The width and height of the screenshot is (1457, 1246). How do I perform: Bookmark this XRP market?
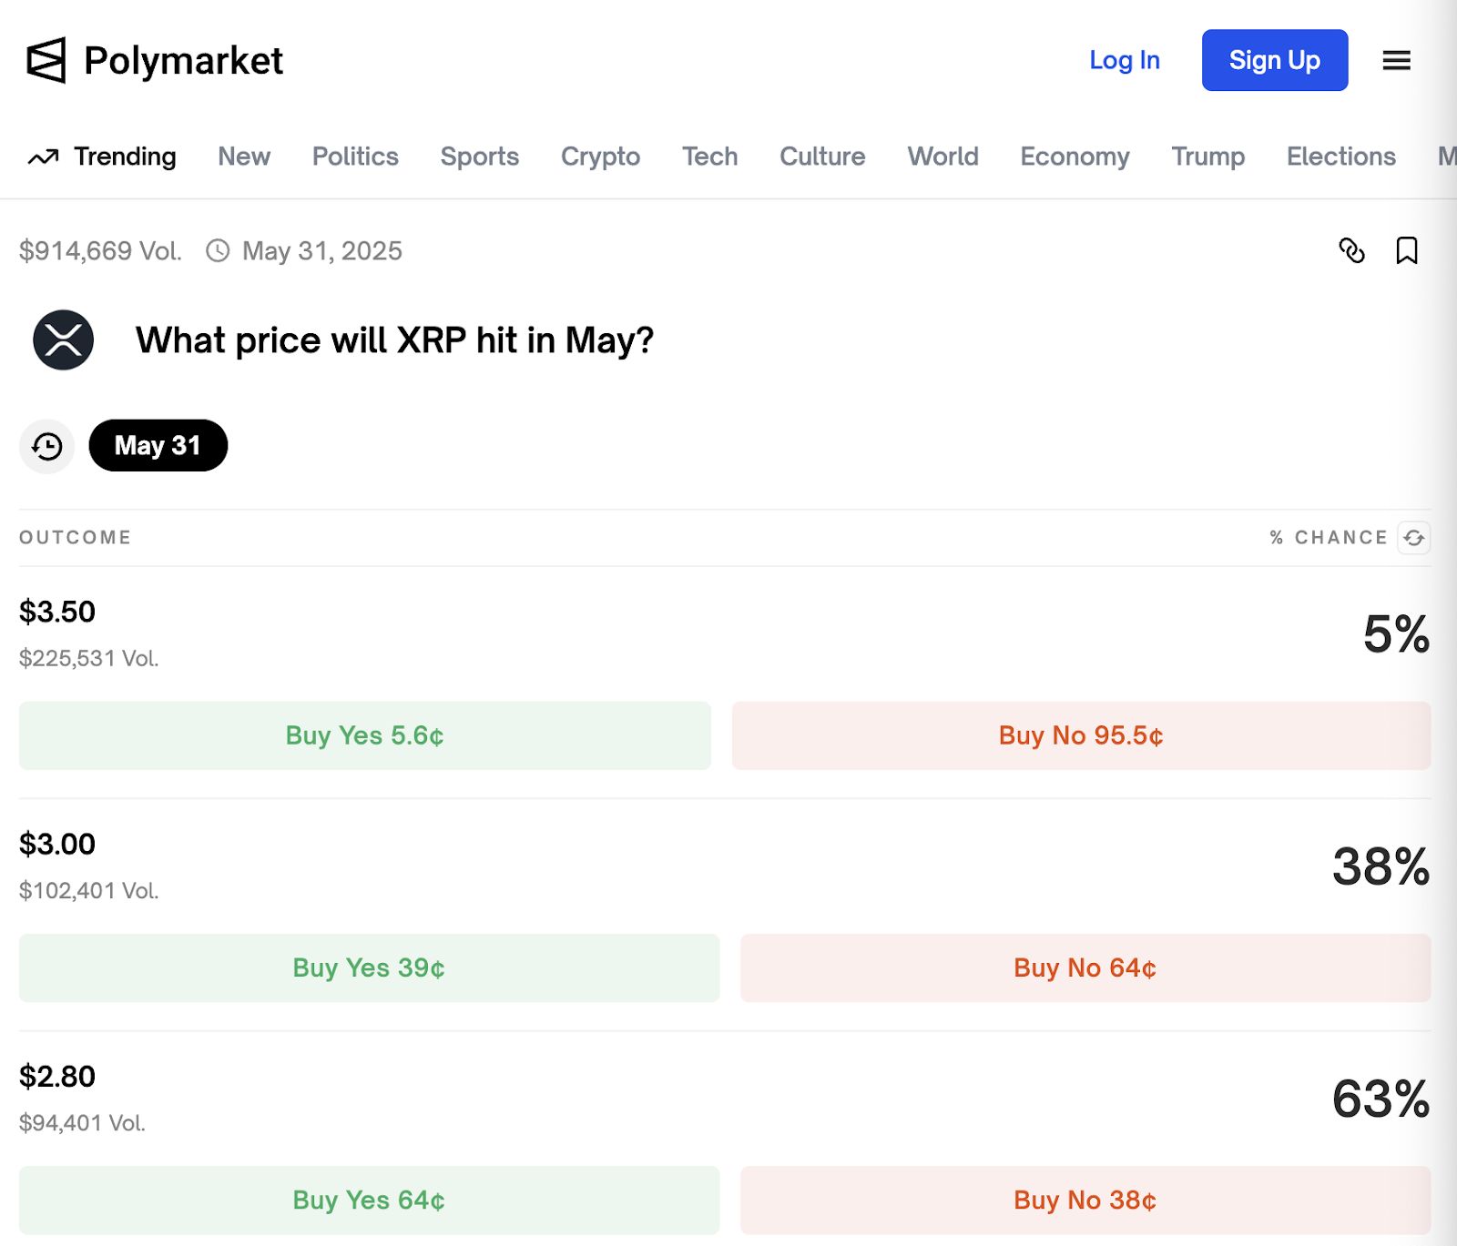(1406, 250)
